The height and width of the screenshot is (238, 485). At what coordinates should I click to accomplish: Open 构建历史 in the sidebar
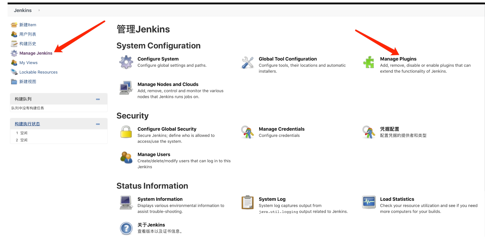click(x=28, y=44)
